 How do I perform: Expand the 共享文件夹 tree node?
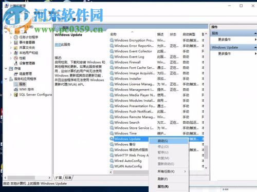pyautogui.click(x=11, y=48)
